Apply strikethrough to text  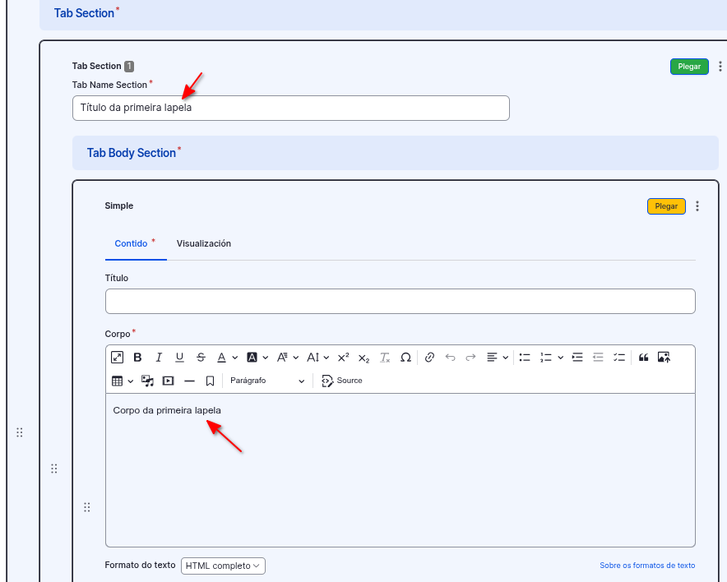pyautogui.click(x=201, y=358)
